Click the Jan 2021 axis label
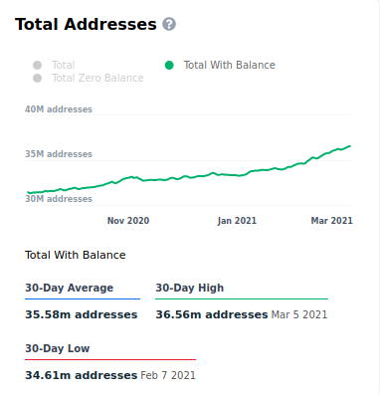Screen dimensions: 380x395 tap(237, 221)
